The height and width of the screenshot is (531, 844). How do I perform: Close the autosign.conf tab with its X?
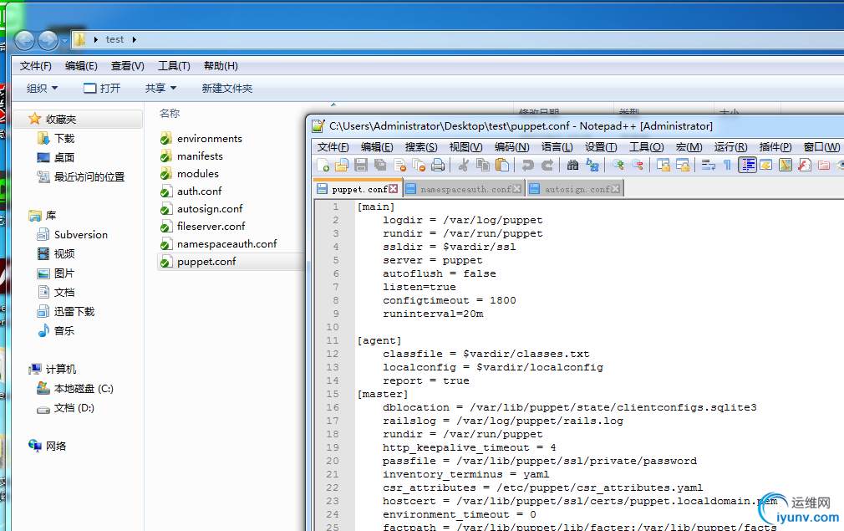pos(615,189)
